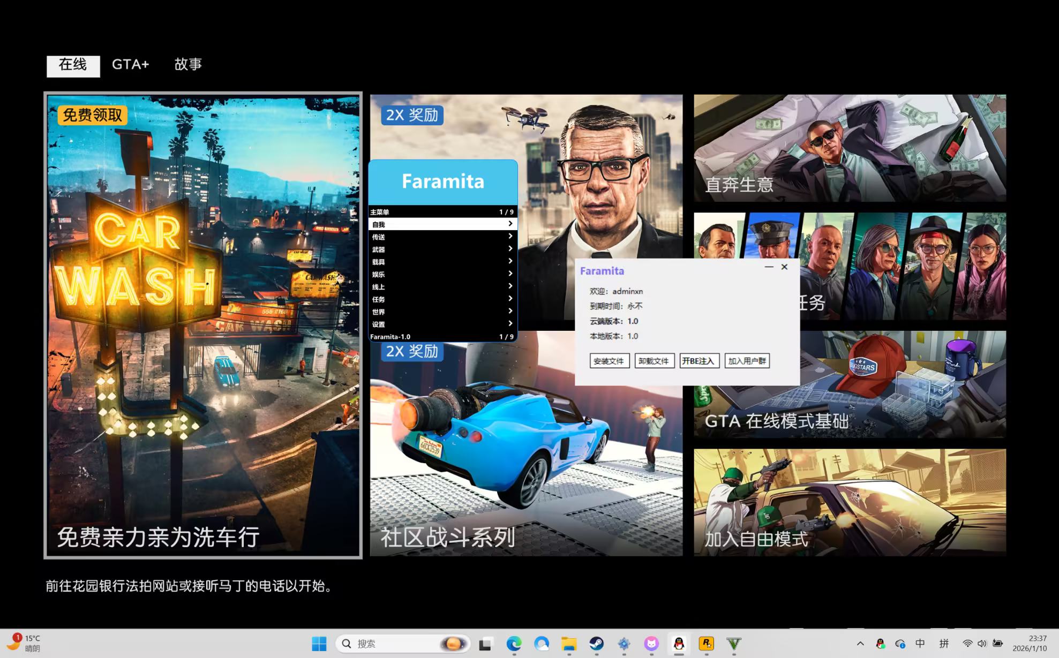Click the Windows Start button
This screenshot has width=1059, height=658.
(x=319, y=644)
